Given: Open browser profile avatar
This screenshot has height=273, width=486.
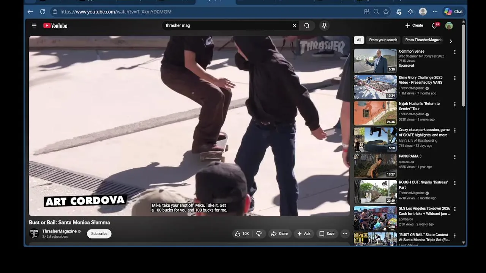Looking at the screenshot, I should [x=423, y=12].
